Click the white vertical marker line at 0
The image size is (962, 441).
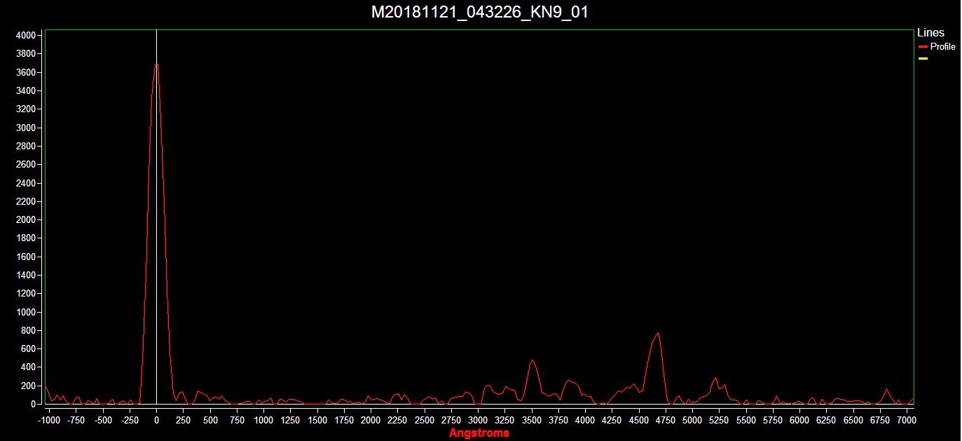pyautogui.click(x=156, y=210)
